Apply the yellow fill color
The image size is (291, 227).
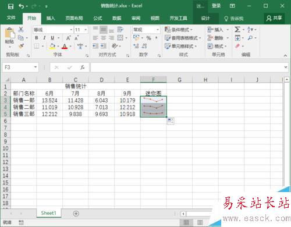click(x=52, y=46)
